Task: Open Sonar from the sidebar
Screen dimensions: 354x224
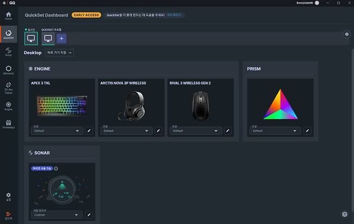Action: [x=9, y=52]
